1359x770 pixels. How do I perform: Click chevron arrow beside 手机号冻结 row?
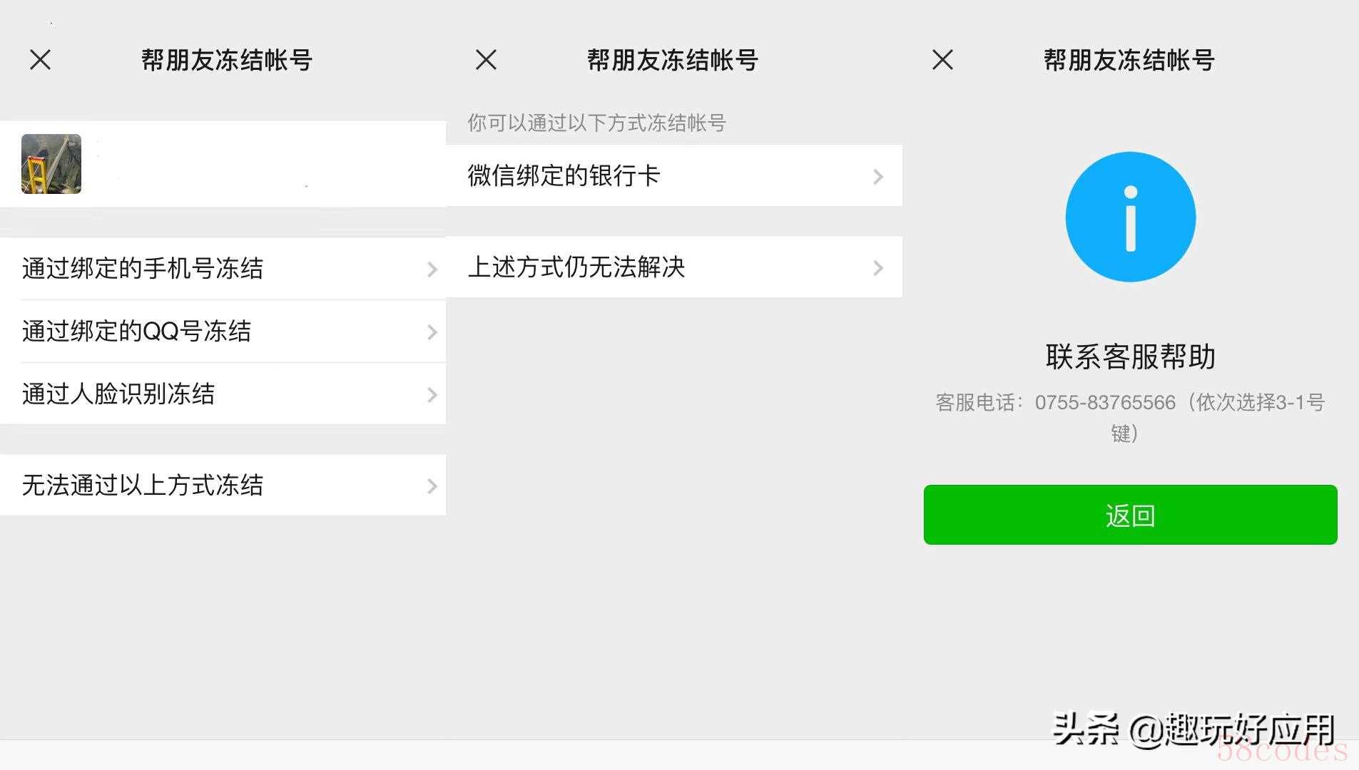[x=432, y=269]
